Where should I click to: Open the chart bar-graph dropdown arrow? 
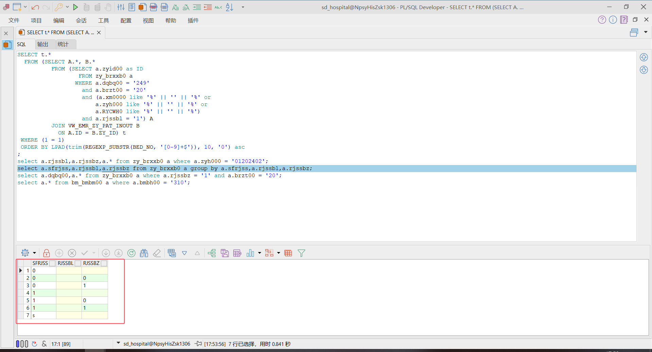pos(259,253)
